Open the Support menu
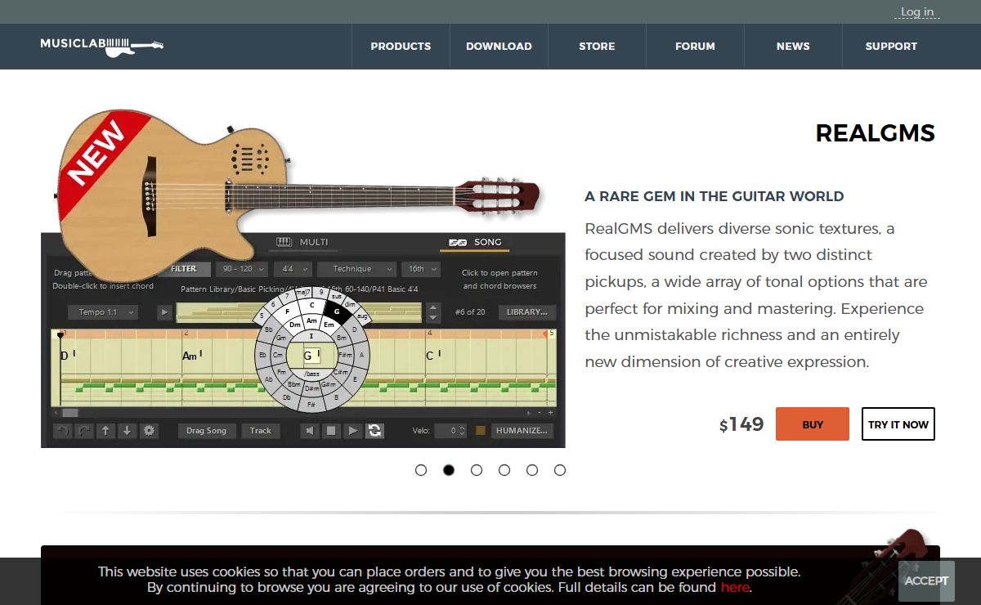This screenshot has width=981, height=605. tap(891, 47)
